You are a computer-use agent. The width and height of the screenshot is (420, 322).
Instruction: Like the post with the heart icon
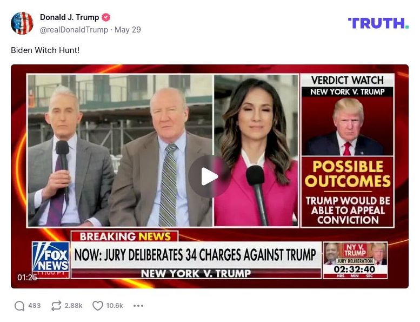pyautogui.click(x=97, y=306)
